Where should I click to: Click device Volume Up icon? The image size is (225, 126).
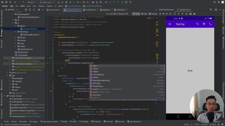point(163,14)
